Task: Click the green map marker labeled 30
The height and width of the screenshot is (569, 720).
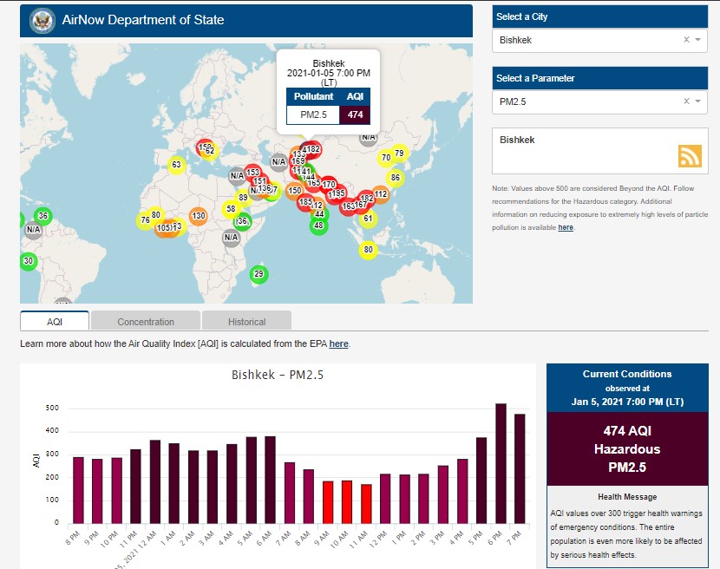Action: click(x=29, y=261)
